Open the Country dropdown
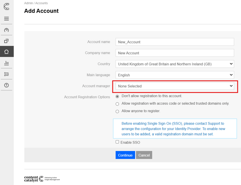Viewport: 241px width, 185px height. pos(175,64)
